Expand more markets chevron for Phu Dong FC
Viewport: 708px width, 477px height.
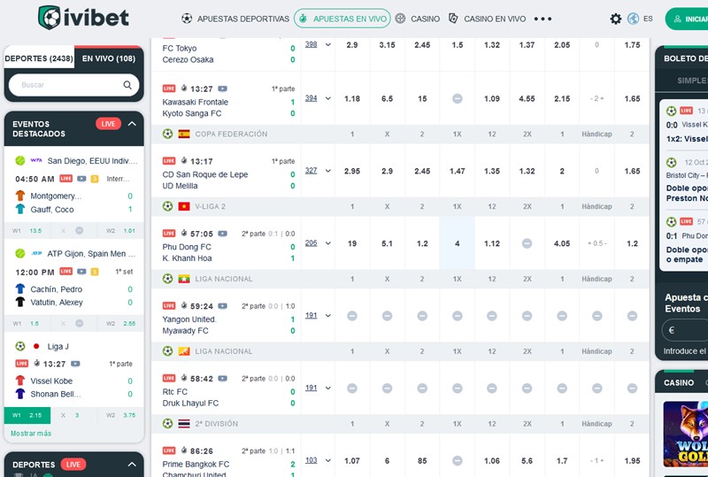[x=328, y=243]
